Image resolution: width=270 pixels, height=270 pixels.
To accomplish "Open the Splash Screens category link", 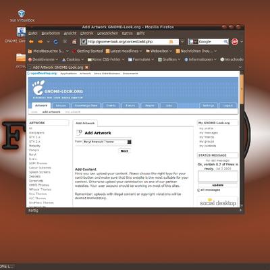I will coord(40,172).
